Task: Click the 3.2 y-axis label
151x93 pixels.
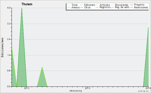Action: pyautogui.click(x=9, y=24)
